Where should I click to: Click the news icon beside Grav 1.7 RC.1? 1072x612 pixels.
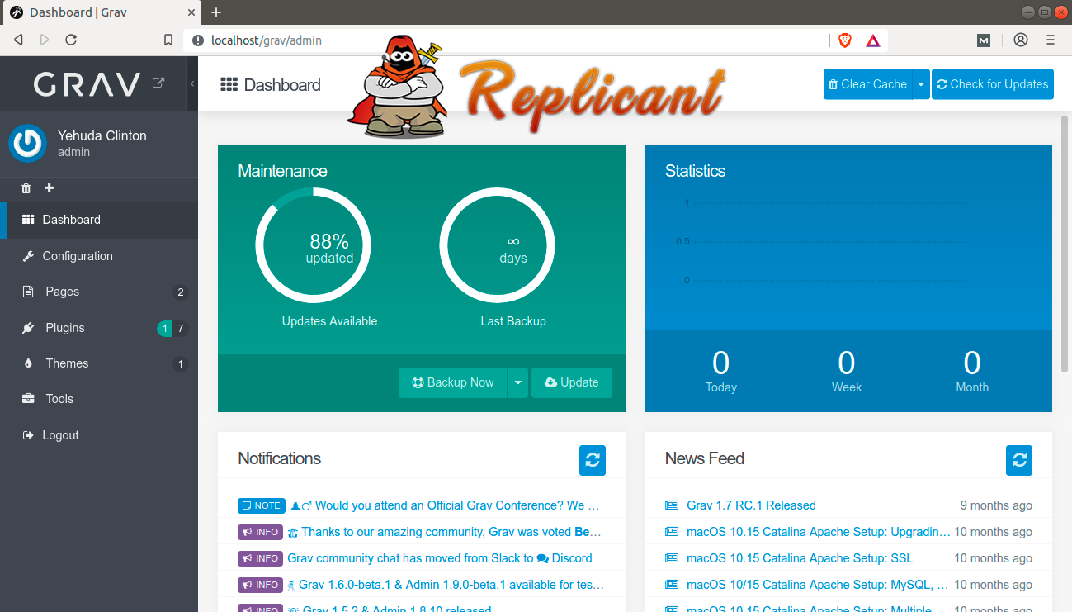[x=672, y=505]
